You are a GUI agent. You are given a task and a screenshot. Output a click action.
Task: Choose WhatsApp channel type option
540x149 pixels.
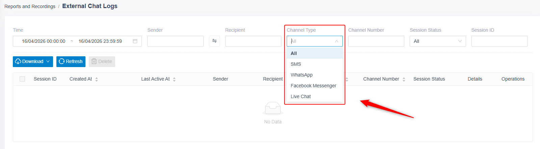(x=315, y=75)
